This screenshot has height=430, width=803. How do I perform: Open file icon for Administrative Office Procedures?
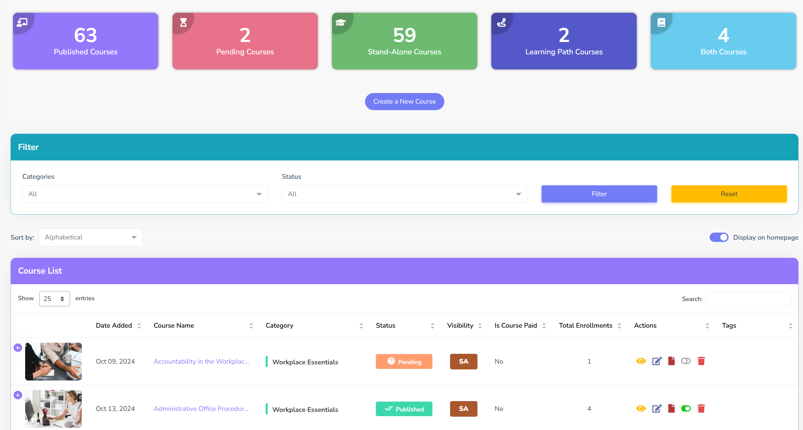pyautogui.click(x=671, y=408)
